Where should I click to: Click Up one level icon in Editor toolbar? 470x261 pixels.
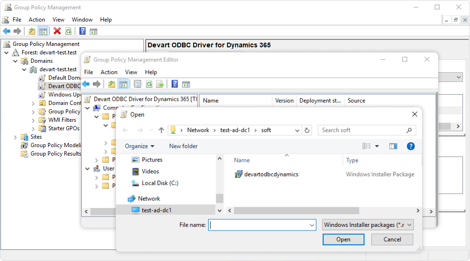(x=111, y=84)
